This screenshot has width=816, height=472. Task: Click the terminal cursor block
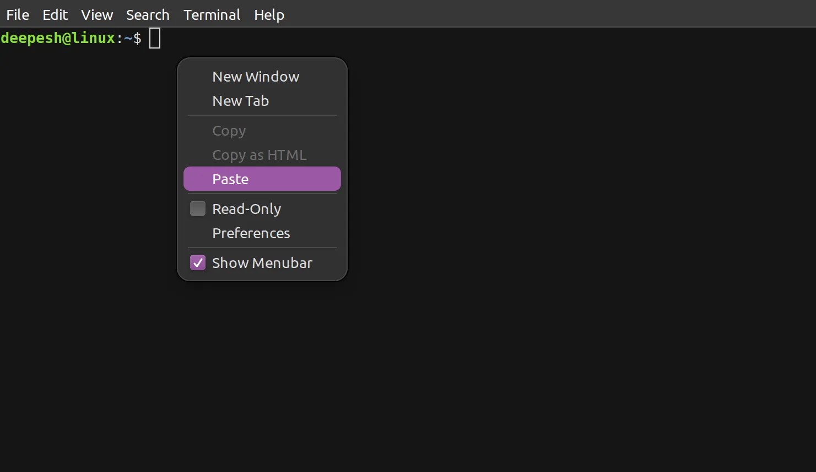coord(154,38)
